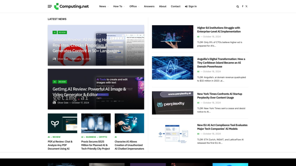The image size is (296, 166).
Task: Open the search magnifier icon
Action: 238,6
